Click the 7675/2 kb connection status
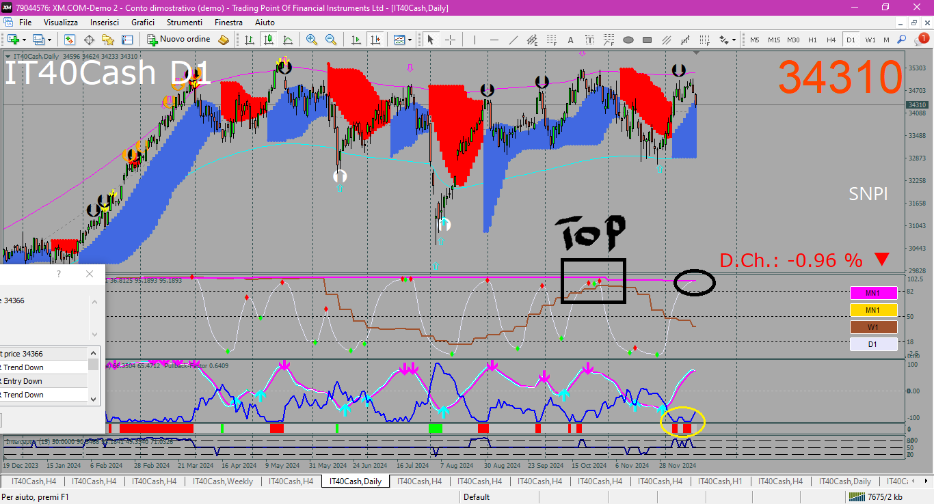Viewport: 934px width, 504px height. click(x=875, y=497)
